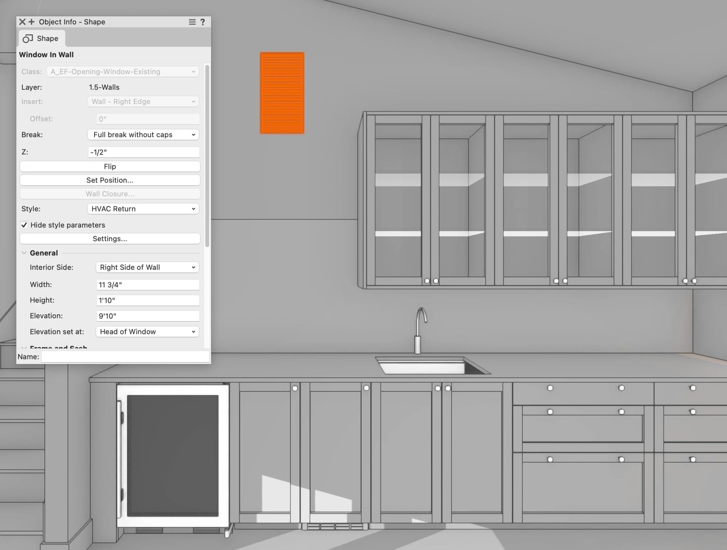The width and height of the screenshot is (727, 550).
Task: Click the plus icon beside Object Info
Action: pos(32,22)
